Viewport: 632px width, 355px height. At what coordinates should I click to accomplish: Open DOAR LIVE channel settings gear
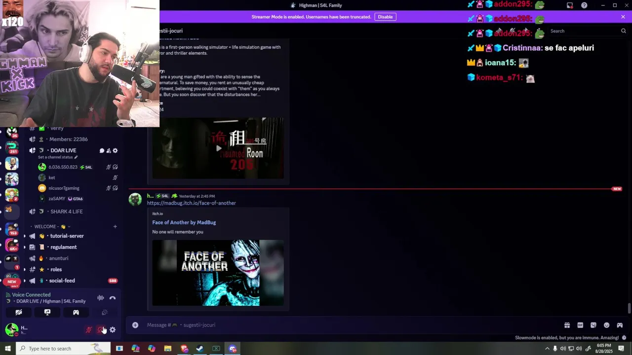coord(116,151)
